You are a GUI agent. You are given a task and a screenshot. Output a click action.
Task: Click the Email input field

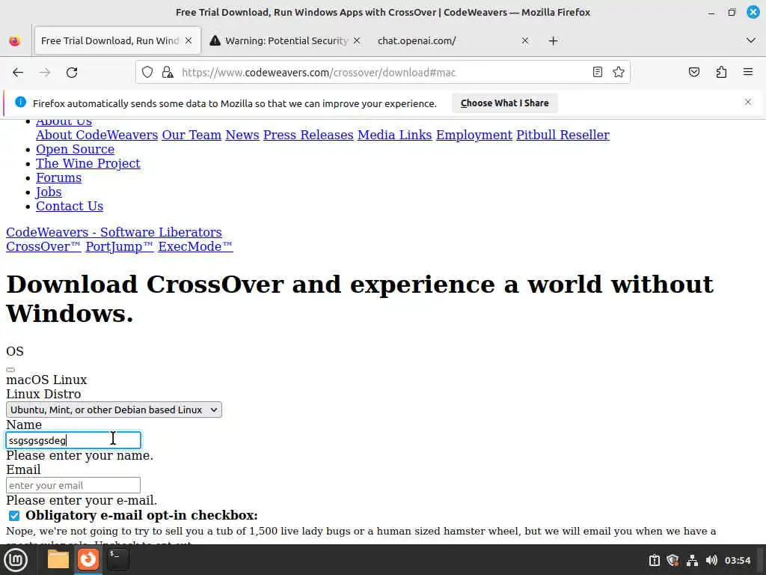coord(73,485)
